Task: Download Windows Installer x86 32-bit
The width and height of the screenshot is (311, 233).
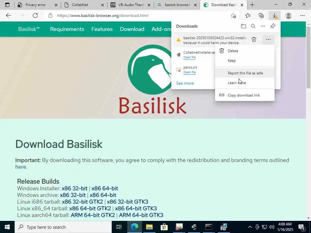Action: tap(75, 188)
